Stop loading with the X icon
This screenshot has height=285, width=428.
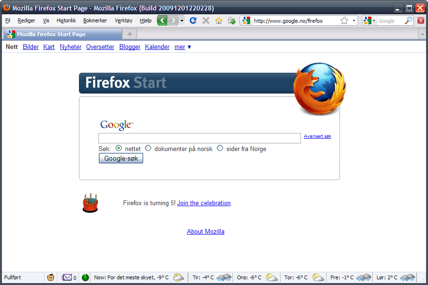206,20
